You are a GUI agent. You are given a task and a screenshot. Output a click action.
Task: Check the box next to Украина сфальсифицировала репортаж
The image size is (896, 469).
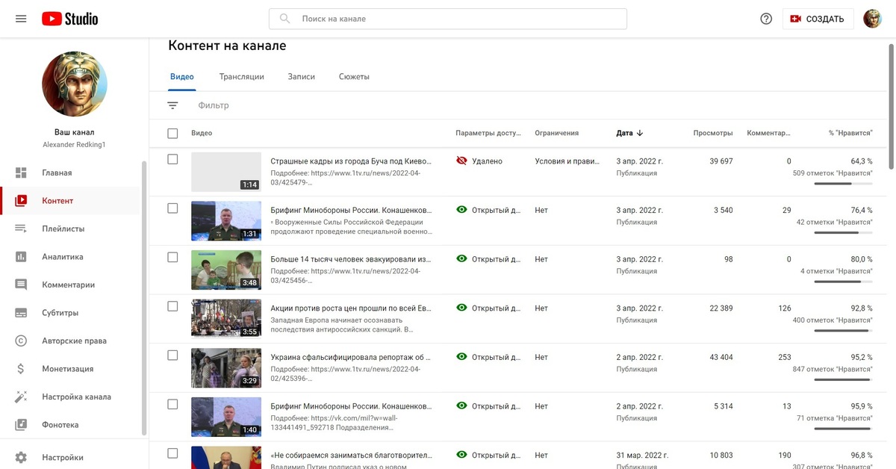[172, 354]
